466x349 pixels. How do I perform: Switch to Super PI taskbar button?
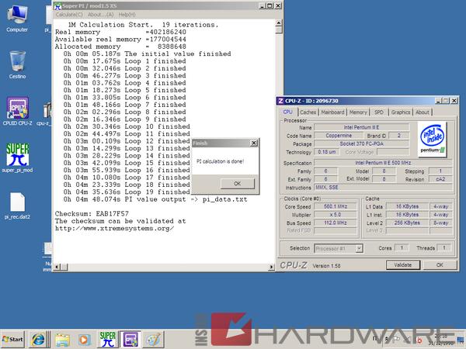point(108,339)
